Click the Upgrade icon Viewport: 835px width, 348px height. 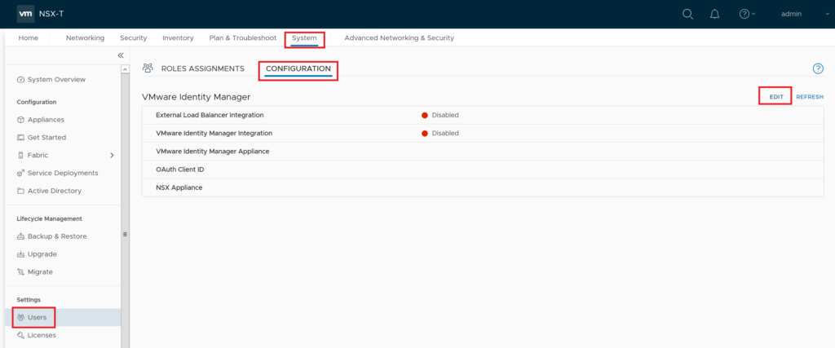[x=20, y=254]
